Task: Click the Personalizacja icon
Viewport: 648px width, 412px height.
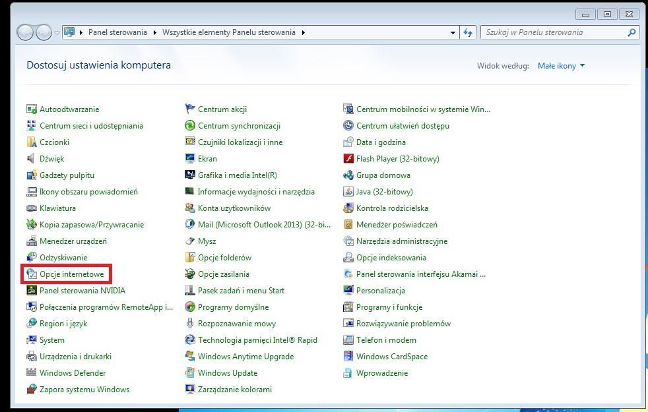Action: (348, 291)
